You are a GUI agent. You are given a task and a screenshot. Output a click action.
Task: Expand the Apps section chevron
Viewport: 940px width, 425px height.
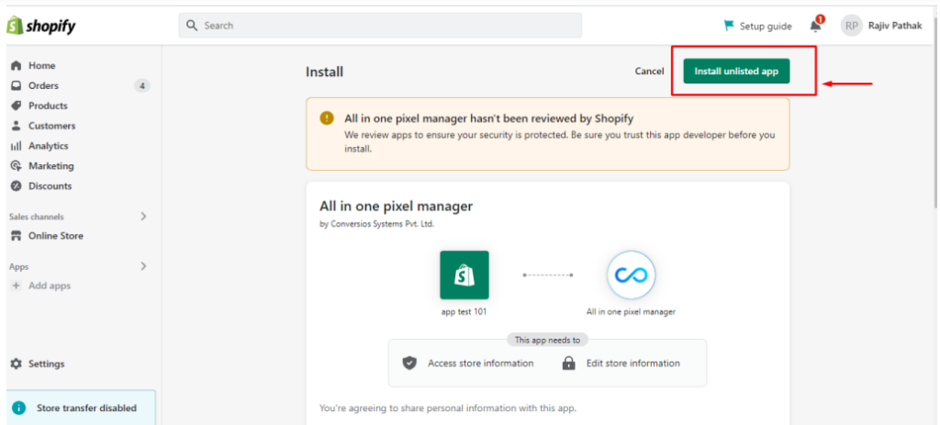143,266
